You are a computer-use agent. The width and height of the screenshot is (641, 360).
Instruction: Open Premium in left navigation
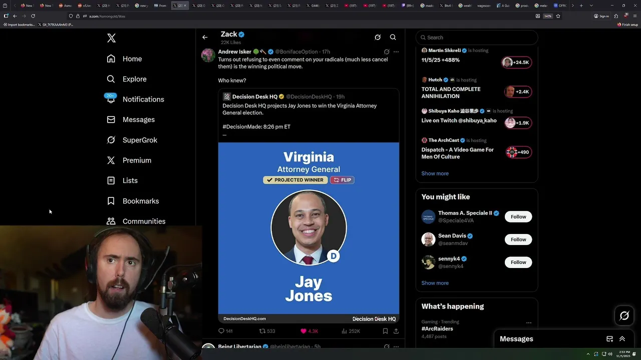(129, 160)
